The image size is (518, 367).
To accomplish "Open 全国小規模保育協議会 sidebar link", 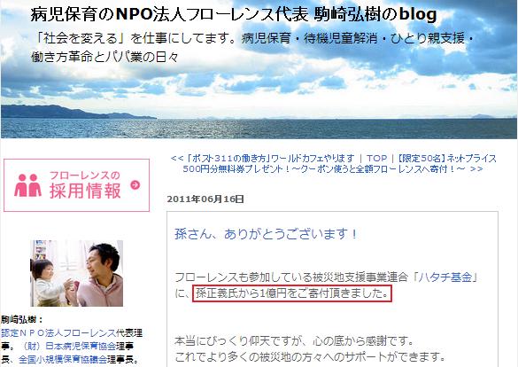I will tap(63, 359).
